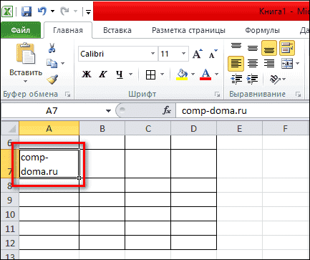310x260 pixels.
Task: Copy the selection with the copy icon
Action: point(52,63)
